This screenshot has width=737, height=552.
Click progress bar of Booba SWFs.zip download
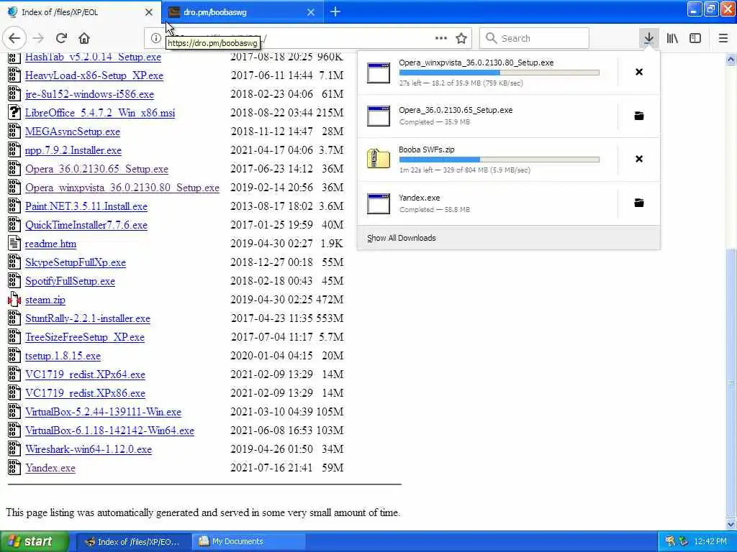[x=499, y=160]
